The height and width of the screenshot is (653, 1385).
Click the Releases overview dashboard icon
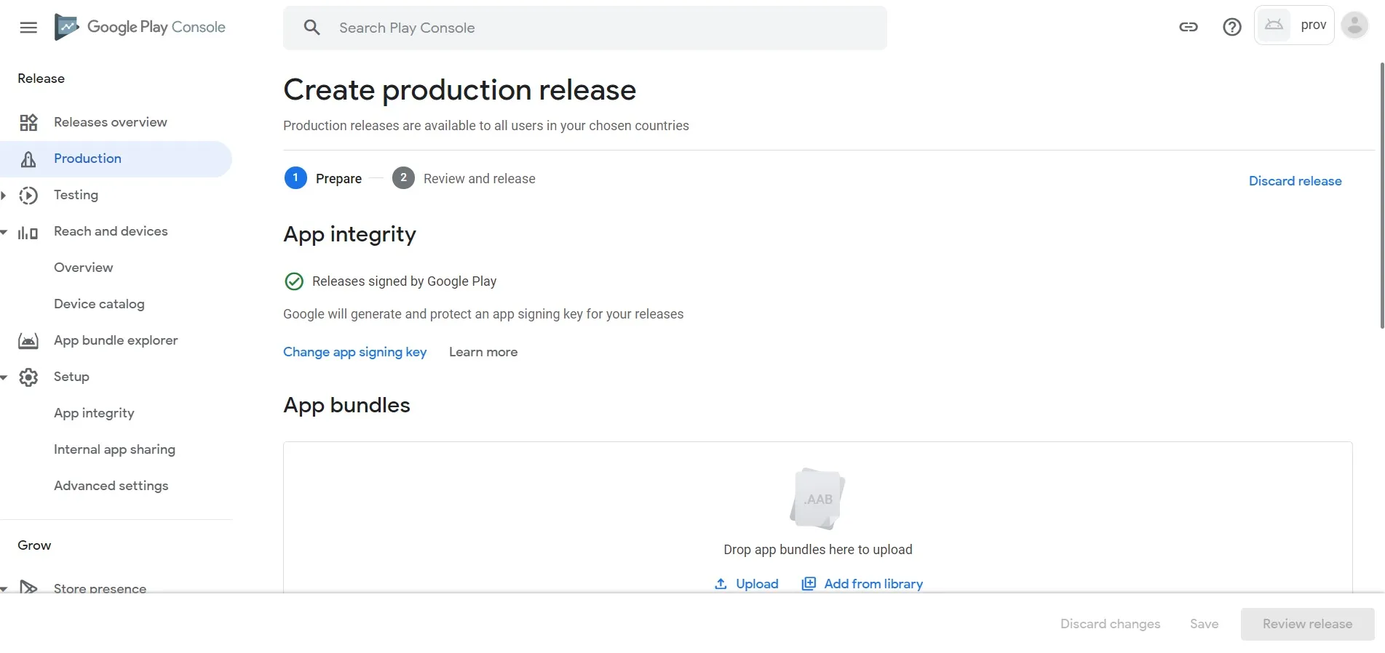[x=28, y=122]
